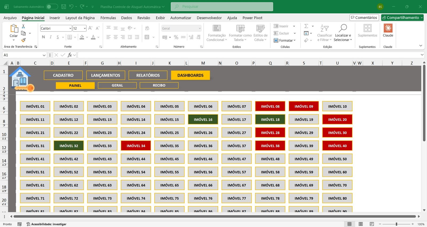Click the font color A swatch
The height and width of the screenshot is (227, 427).
[93, 37]
